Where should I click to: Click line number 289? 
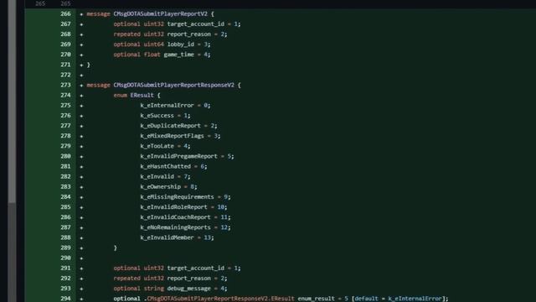(x=65, y=248)
